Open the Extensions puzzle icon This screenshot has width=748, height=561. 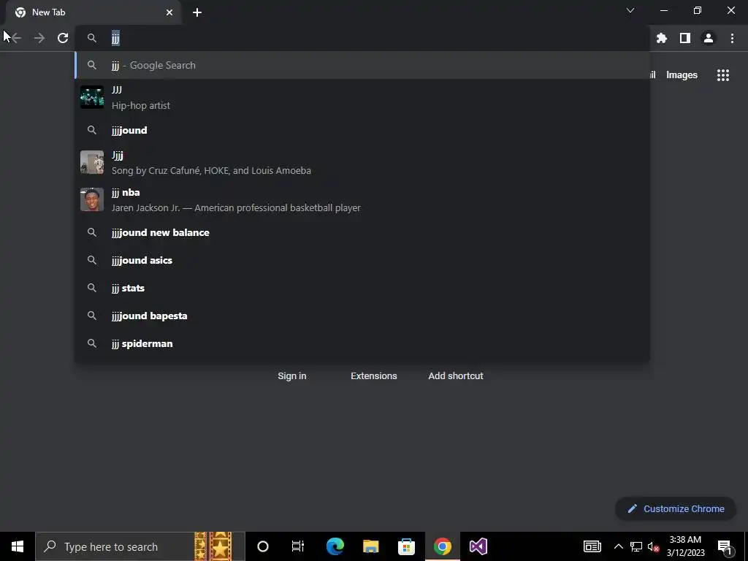pos(662,38)
